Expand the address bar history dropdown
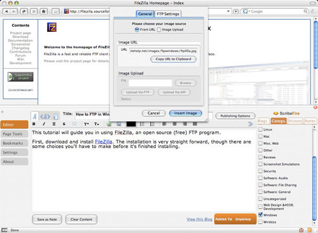The image size is (318, 233). click(x=228, y=11)
